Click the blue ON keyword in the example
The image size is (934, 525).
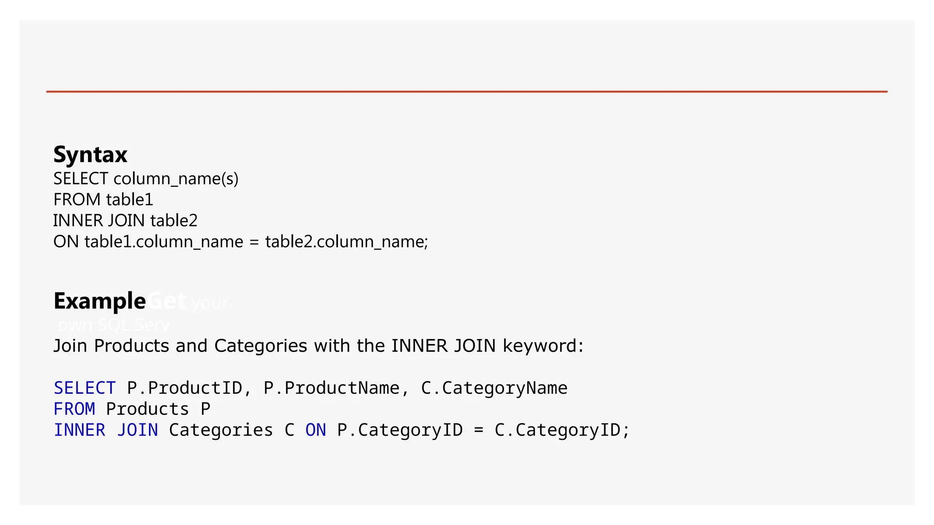tap(316, 430)
